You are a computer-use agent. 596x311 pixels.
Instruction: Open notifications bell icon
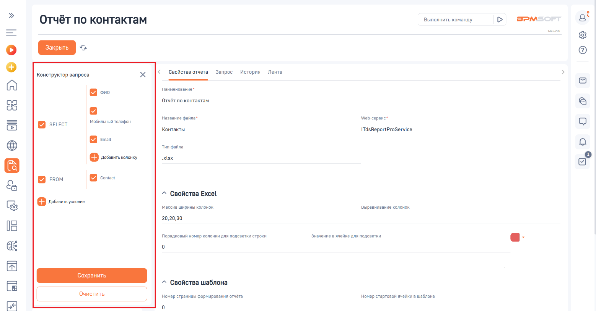tap(582, 142)
